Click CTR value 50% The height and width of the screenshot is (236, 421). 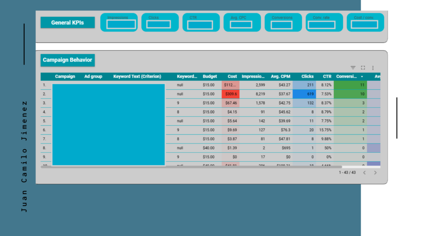pyautogui.click(x=328, y=148)
